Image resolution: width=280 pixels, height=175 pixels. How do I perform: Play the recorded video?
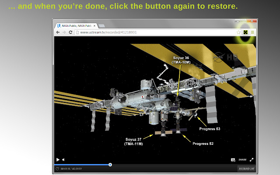[58, 160]
